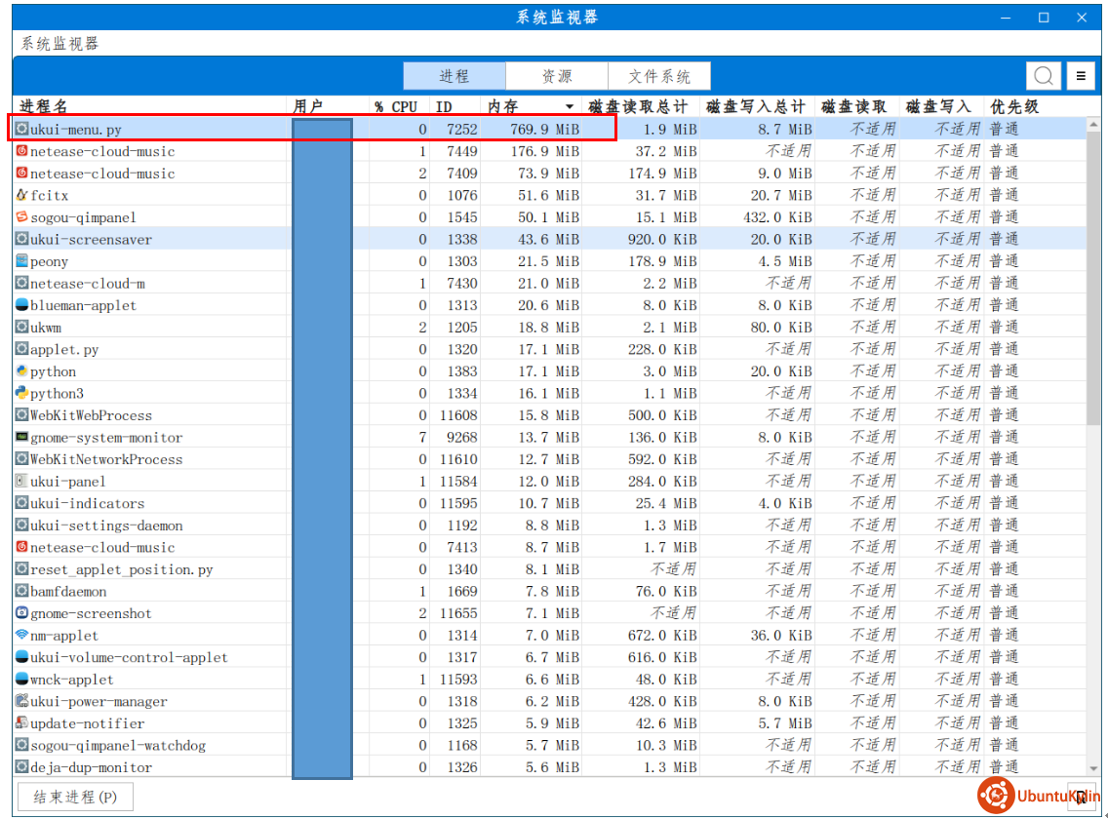1108x819 pixels.
Task: Click the gnome-system-monitor icon
Action: pyautogui.click(x=21, y=437)
